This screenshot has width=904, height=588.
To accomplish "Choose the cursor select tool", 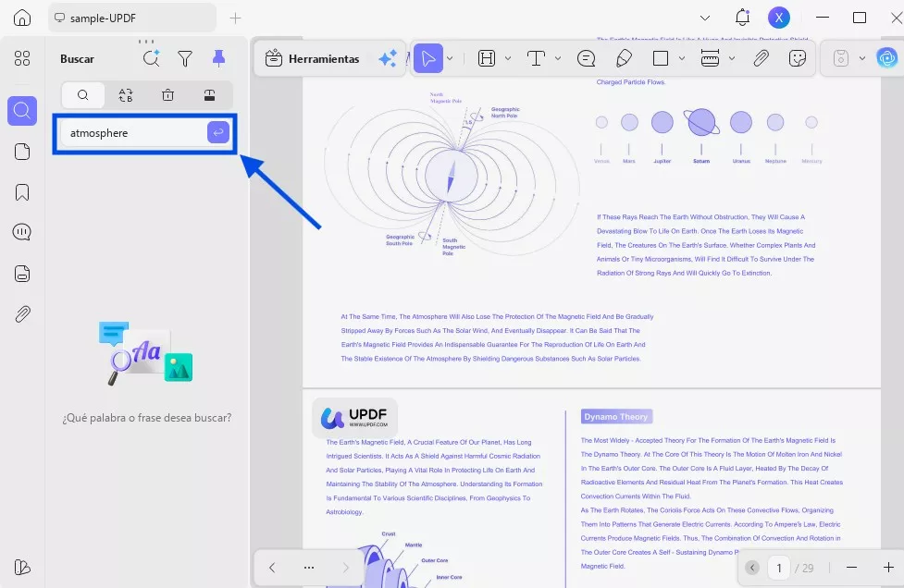I will 428,58.
